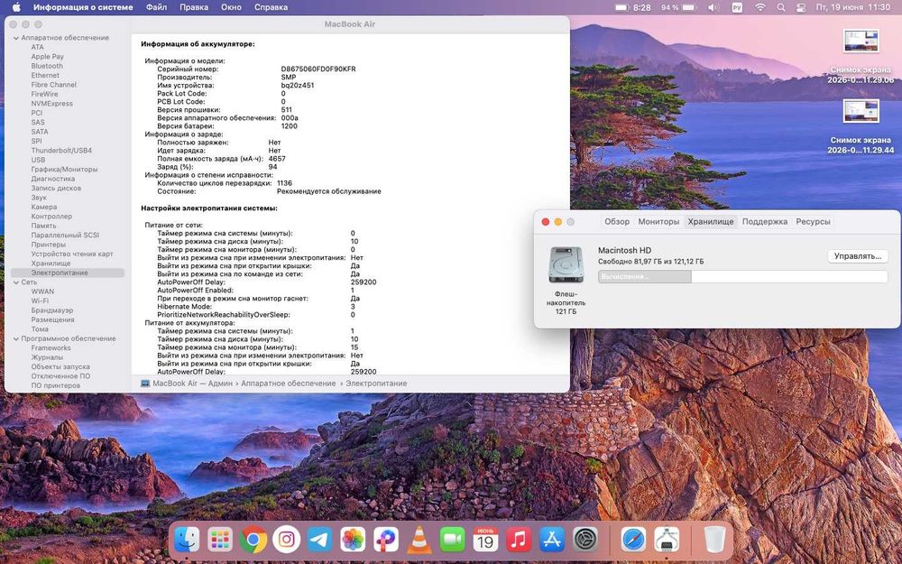Collapse the Сеть section in sidebar

click(16, 282)
